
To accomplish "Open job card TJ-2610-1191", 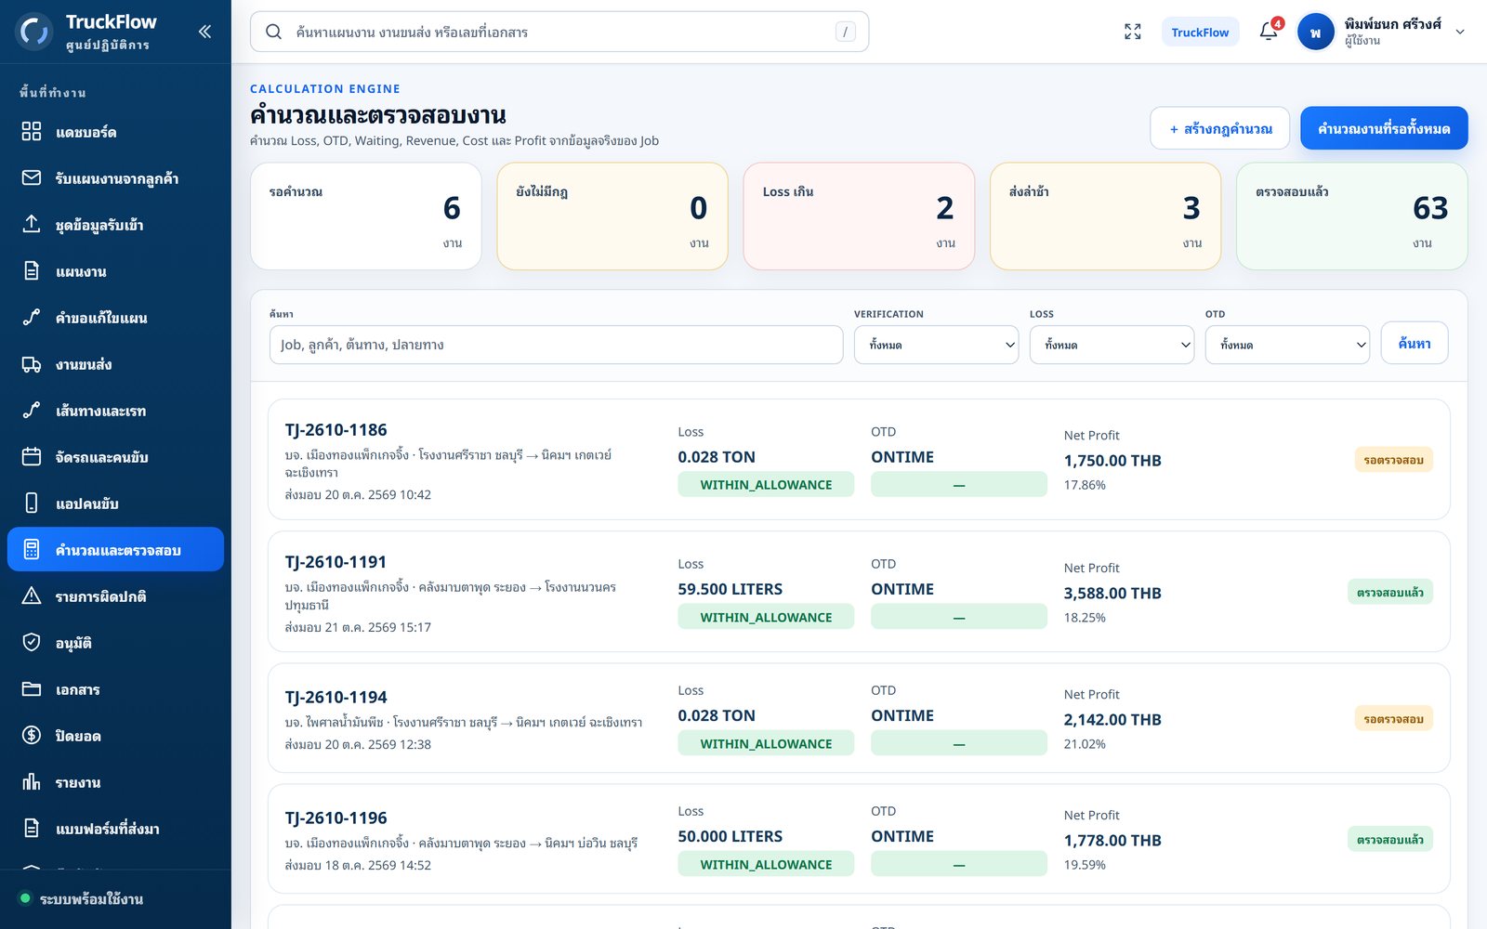I will (x=859, y=592).
